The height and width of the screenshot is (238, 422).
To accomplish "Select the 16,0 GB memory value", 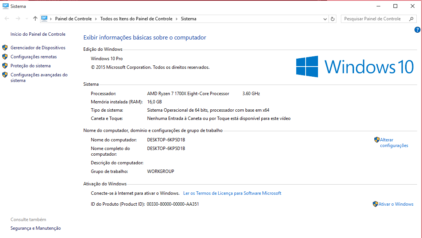I will (154, 102).
